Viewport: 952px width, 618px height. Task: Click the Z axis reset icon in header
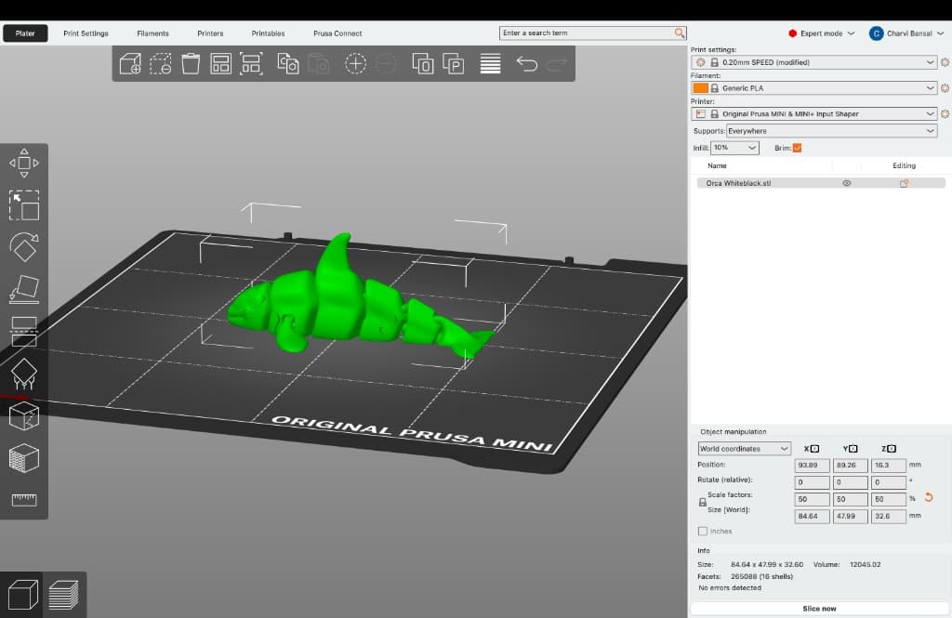coord(892,449)
